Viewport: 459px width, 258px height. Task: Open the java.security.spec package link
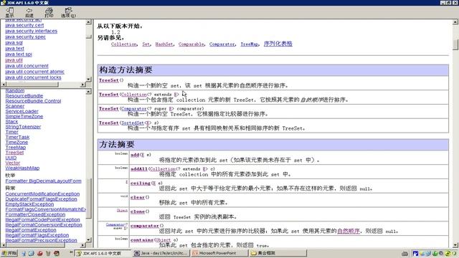pyautogui.click(x=26, y=37)
